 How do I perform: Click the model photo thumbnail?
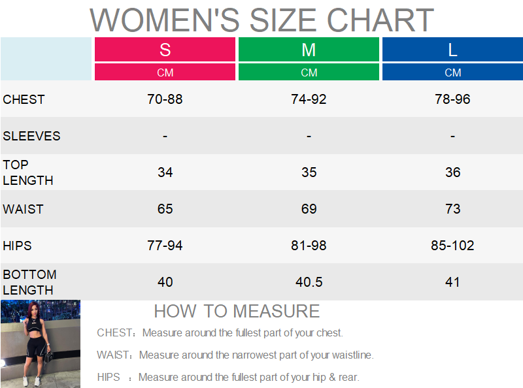pyautogui.click(x=41, y=344)
